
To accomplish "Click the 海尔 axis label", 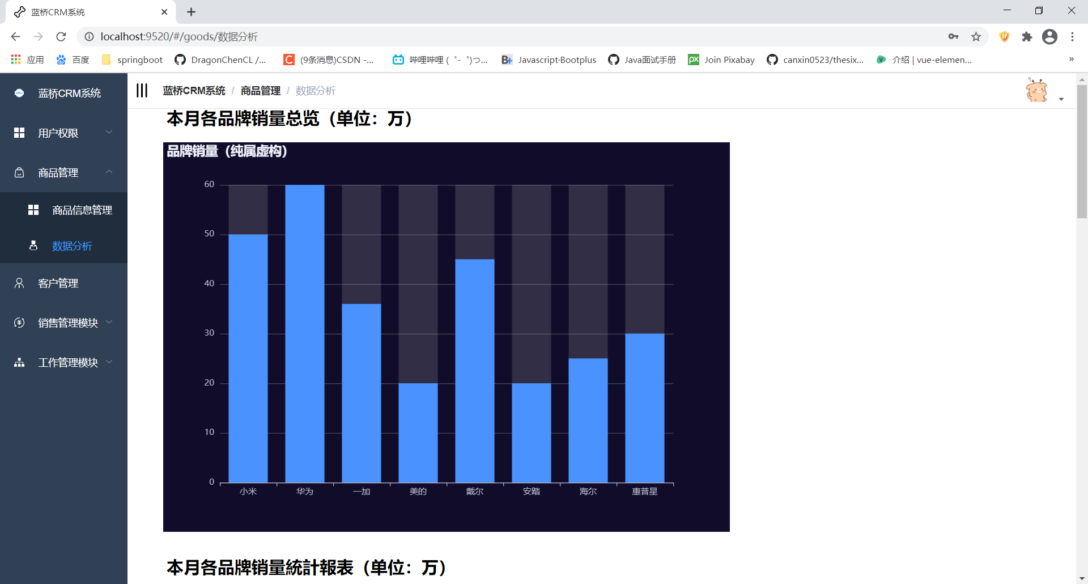I will 588,492.
